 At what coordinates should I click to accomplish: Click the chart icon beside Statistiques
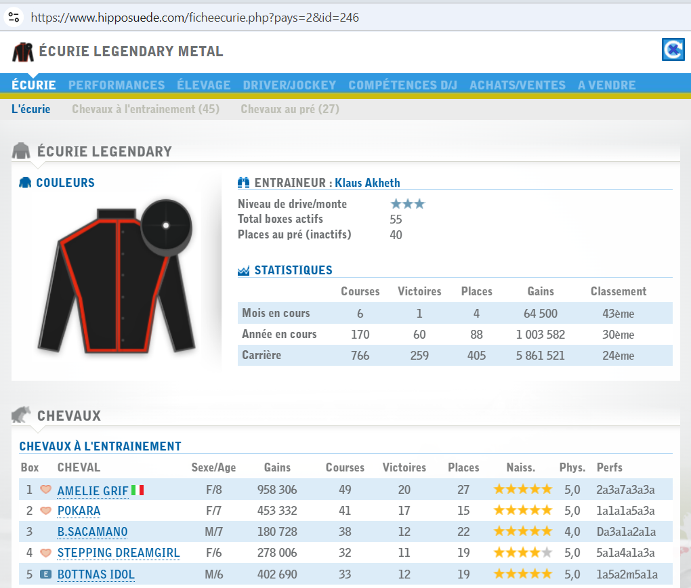243,271
